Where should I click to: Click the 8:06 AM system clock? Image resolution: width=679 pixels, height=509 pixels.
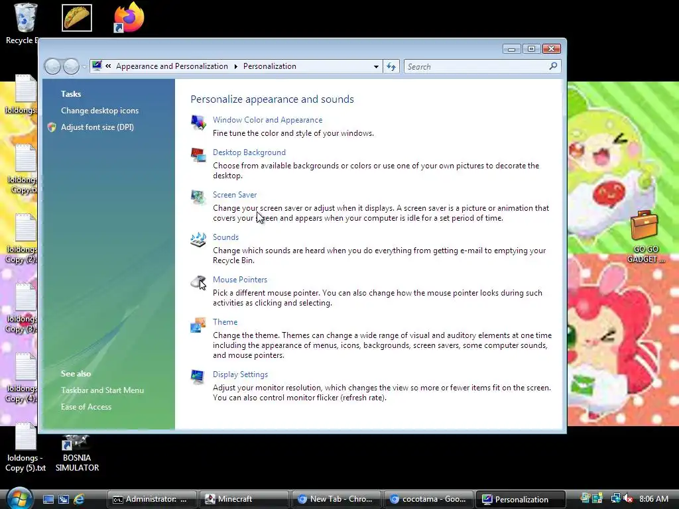click(654, 498)
